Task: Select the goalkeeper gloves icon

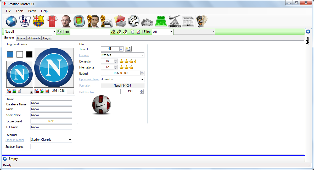Action: point(202,21)
